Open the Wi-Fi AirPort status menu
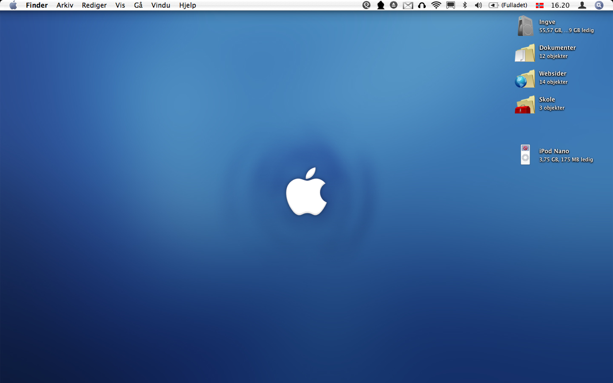 click(x=436, y=5)
